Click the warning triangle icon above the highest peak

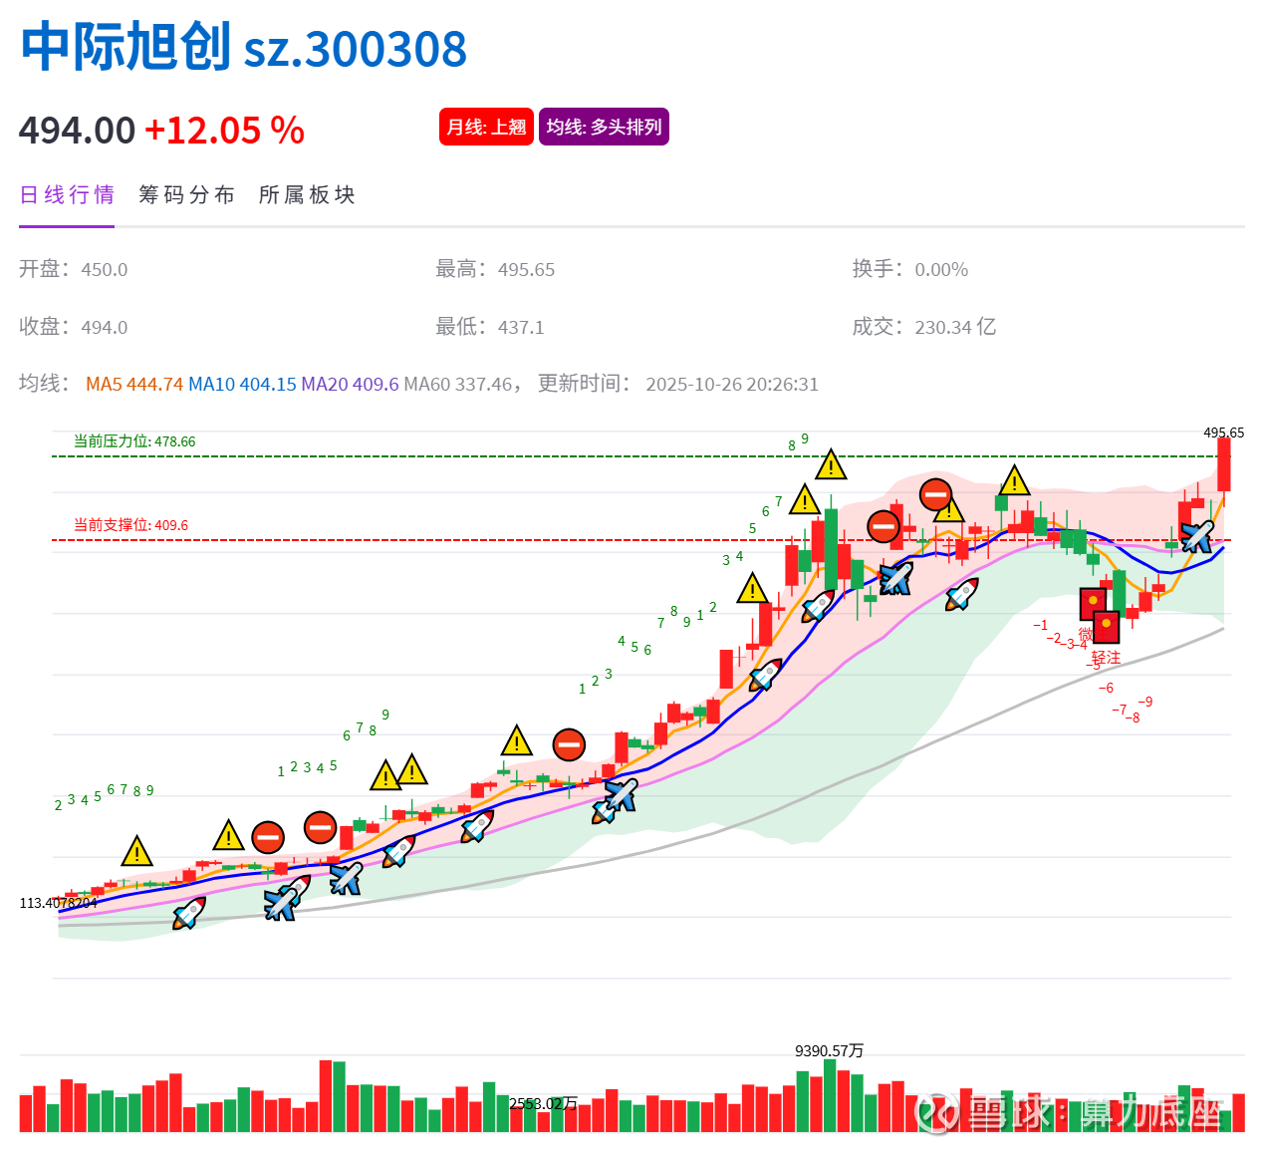pos(830,464)
